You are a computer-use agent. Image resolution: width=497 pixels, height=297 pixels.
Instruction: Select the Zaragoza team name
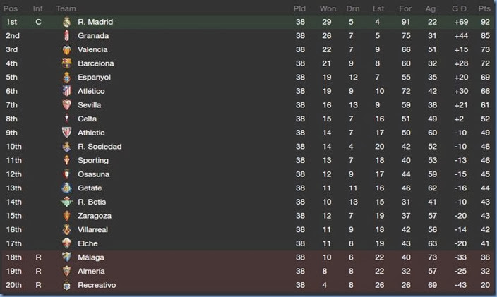[x=95, y=216]
